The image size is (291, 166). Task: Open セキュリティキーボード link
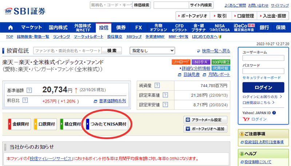(x=262, y=78)
